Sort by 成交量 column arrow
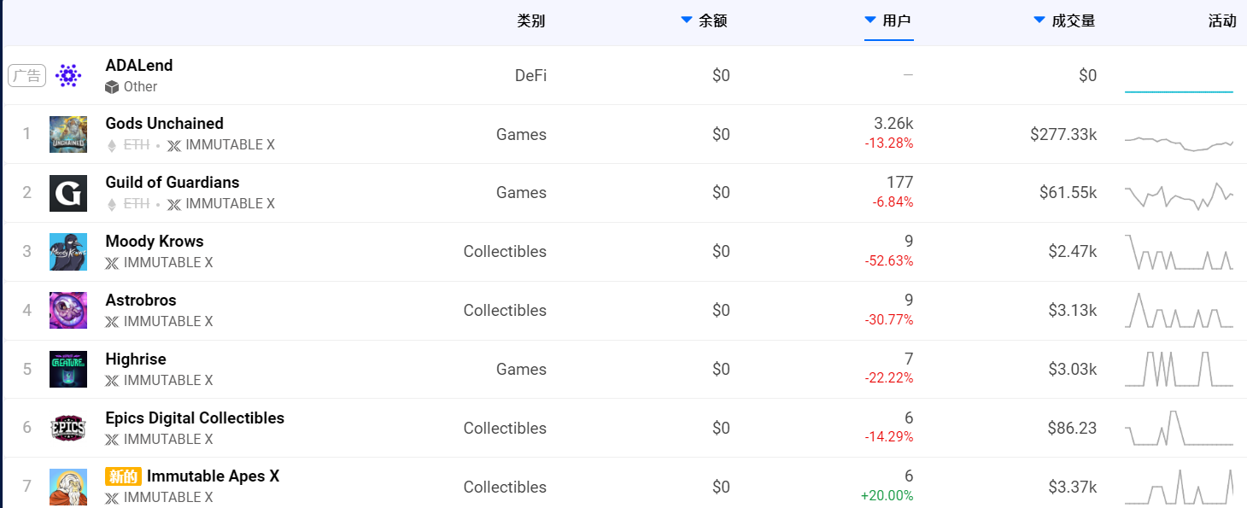This screenshot has height=508, width=1247. (1039, 20)
